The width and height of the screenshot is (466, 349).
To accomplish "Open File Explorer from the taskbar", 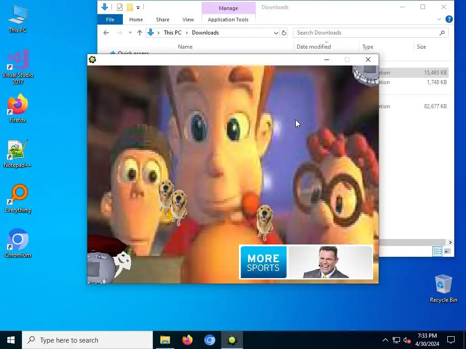I will coord(165,340).
